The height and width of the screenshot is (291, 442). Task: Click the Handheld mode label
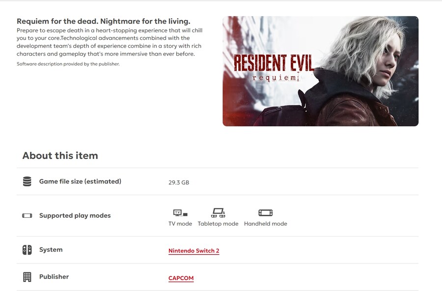click(x=266, y=224)
